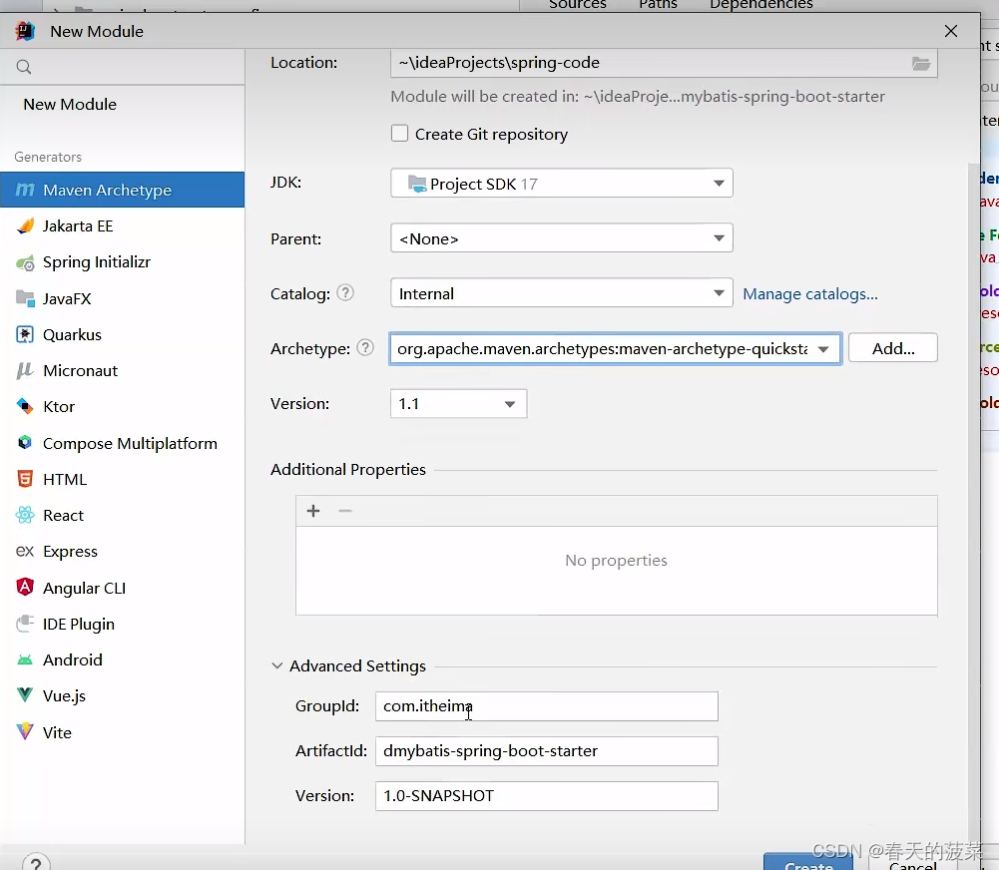The width and height of the screenshot is (999, 870).
Task: Add a new additional property
Action: (312, 511)
